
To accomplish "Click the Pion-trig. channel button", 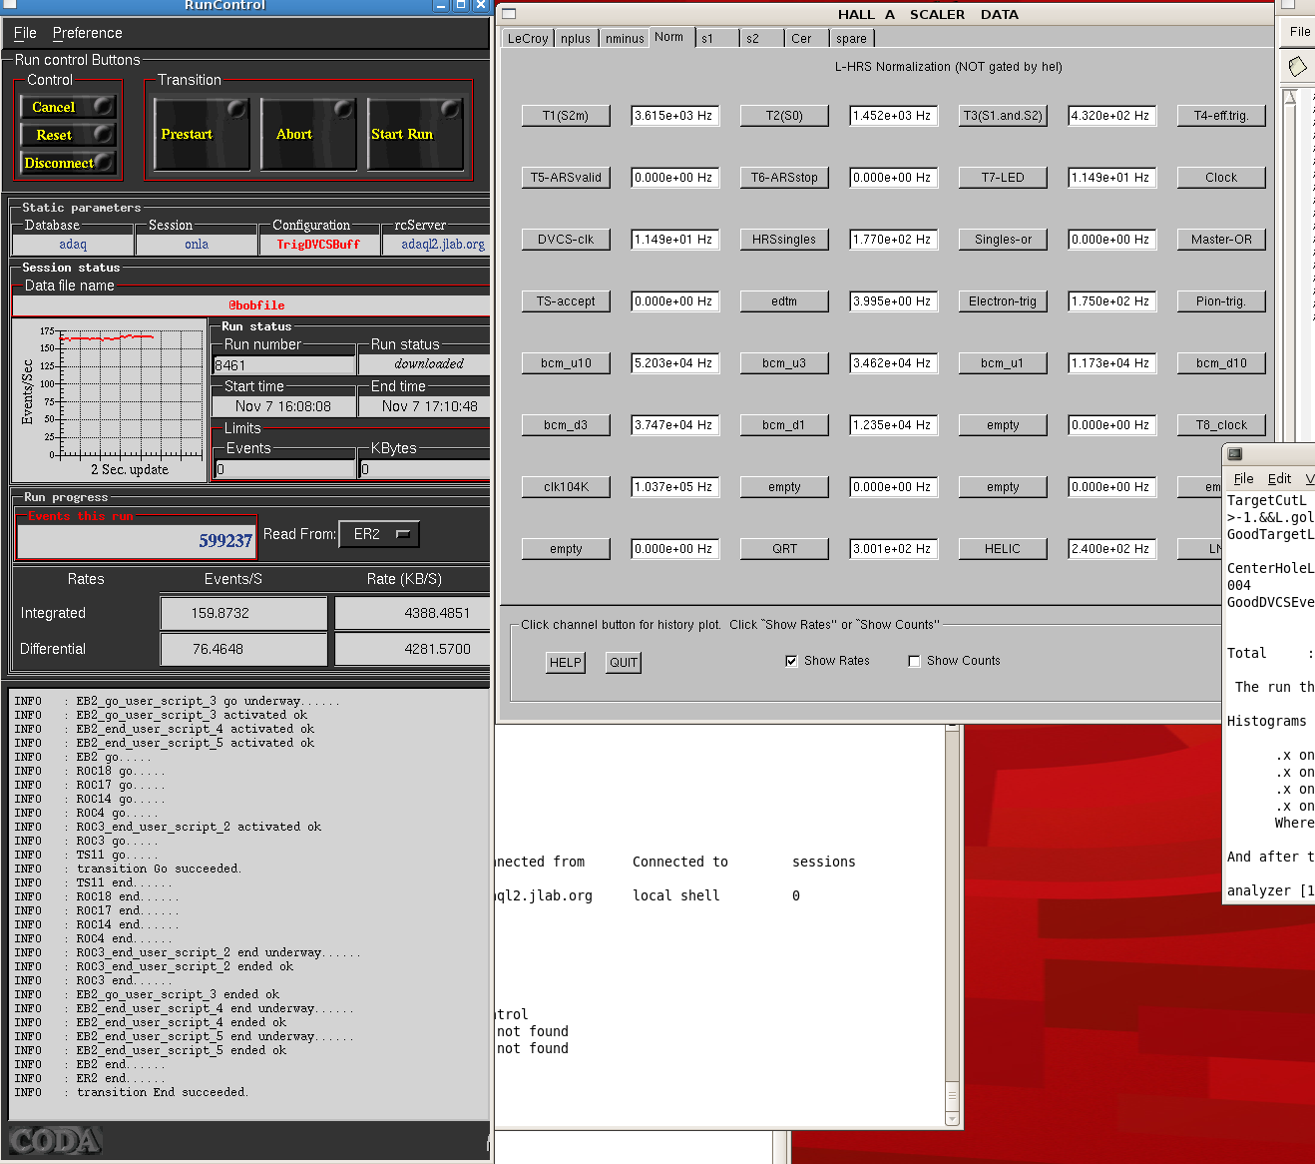I will [x=1221, y=301].
